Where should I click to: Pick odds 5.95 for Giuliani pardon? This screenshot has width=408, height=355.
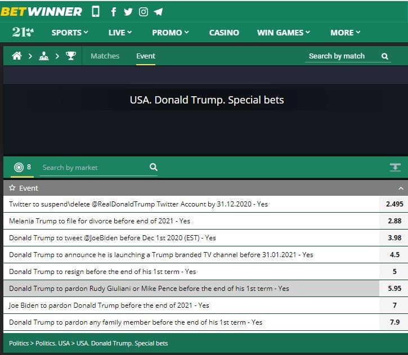394,289
